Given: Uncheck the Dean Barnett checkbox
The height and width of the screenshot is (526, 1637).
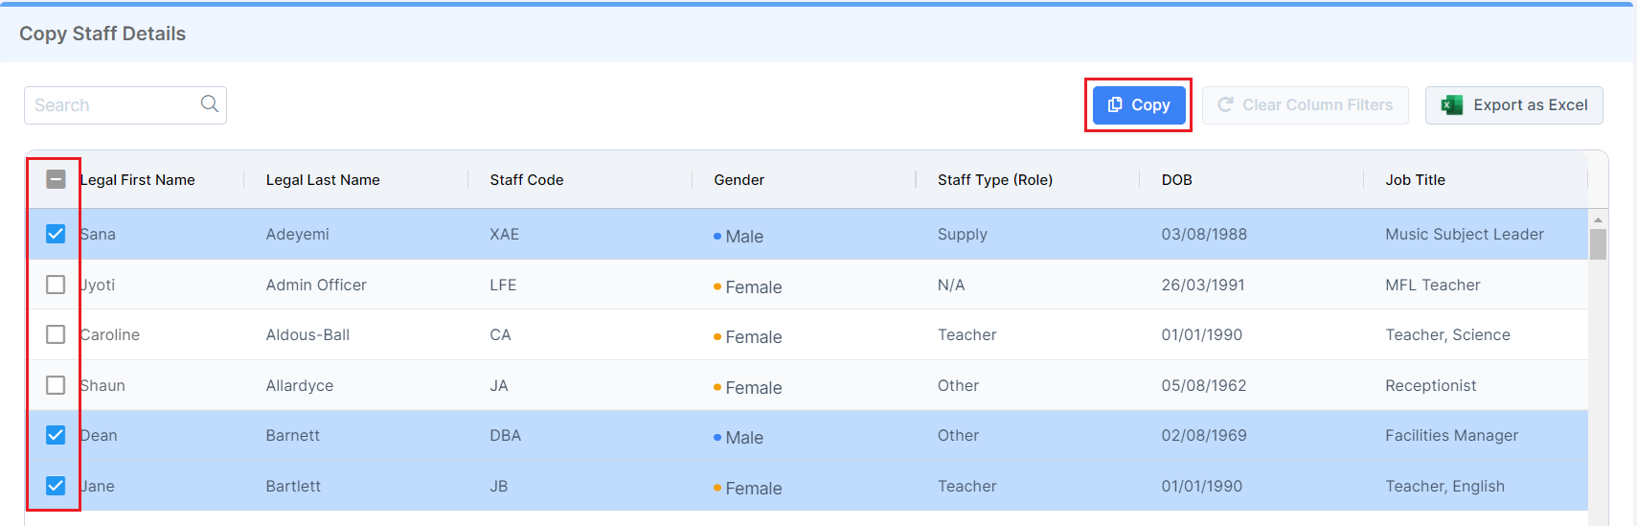Looking at the screenshot, I should [56, 435].
